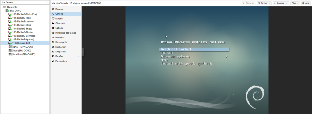The image size is (312, 114).
Task: Open the Historique des tâches tab
Action: pyautogui.click(x=66, y=33)
